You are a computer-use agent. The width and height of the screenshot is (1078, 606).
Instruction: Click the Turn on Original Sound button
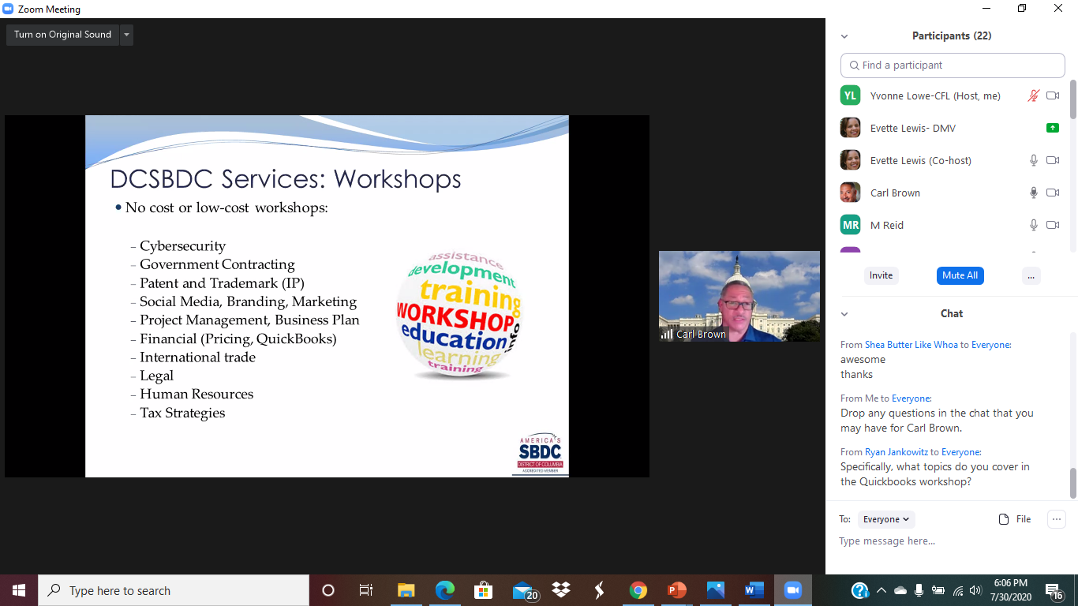coord(62,35)
